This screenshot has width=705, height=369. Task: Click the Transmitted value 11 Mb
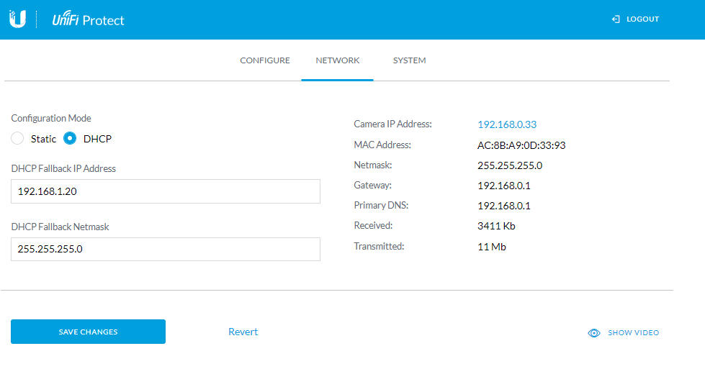[491, 247]
